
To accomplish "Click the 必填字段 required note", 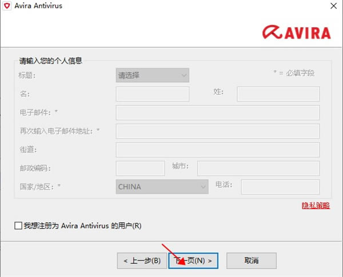I will 294,73.
